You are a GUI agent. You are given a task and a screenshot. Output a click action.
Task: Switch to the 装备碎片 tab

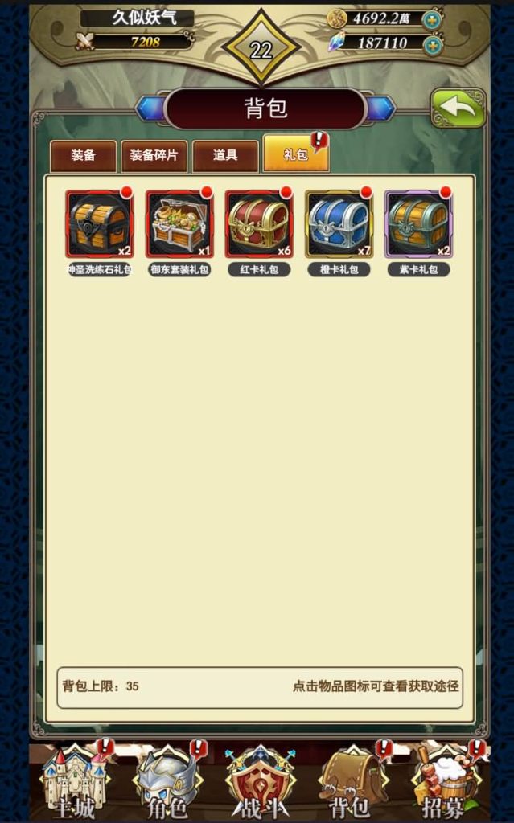point(154,156)
